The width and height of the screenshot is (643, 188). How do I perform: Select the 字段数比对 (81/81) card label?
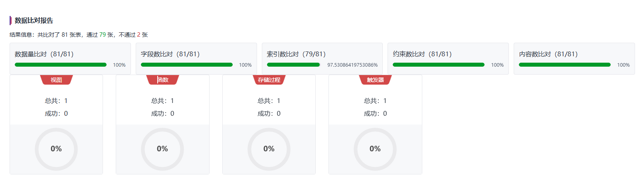pos(170,54)
